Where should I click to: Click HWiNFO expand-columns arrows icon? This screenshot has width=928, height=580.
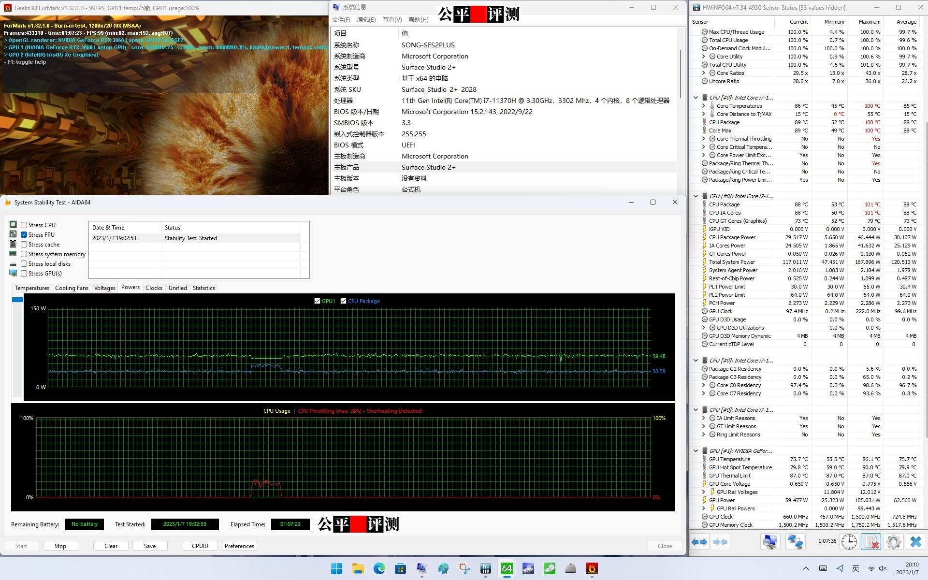point(699,542)
